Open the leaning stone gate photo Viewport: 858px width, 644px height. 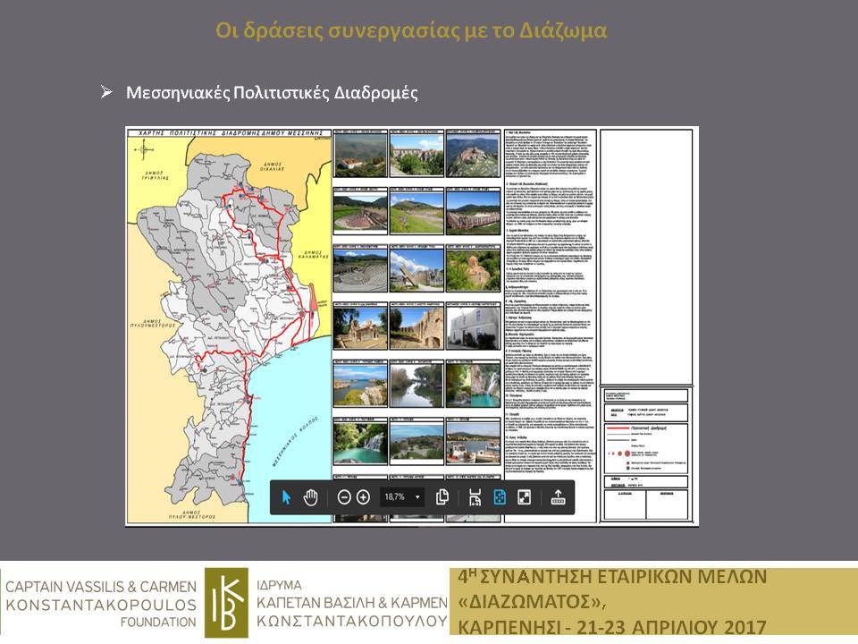(416, 271)
